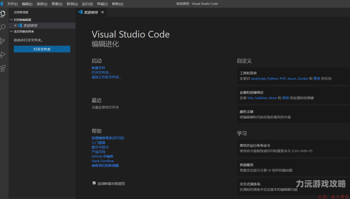Switch to the 欢迎使用 tab
Screen dimensions: 350x199
[x=91, y=12]
